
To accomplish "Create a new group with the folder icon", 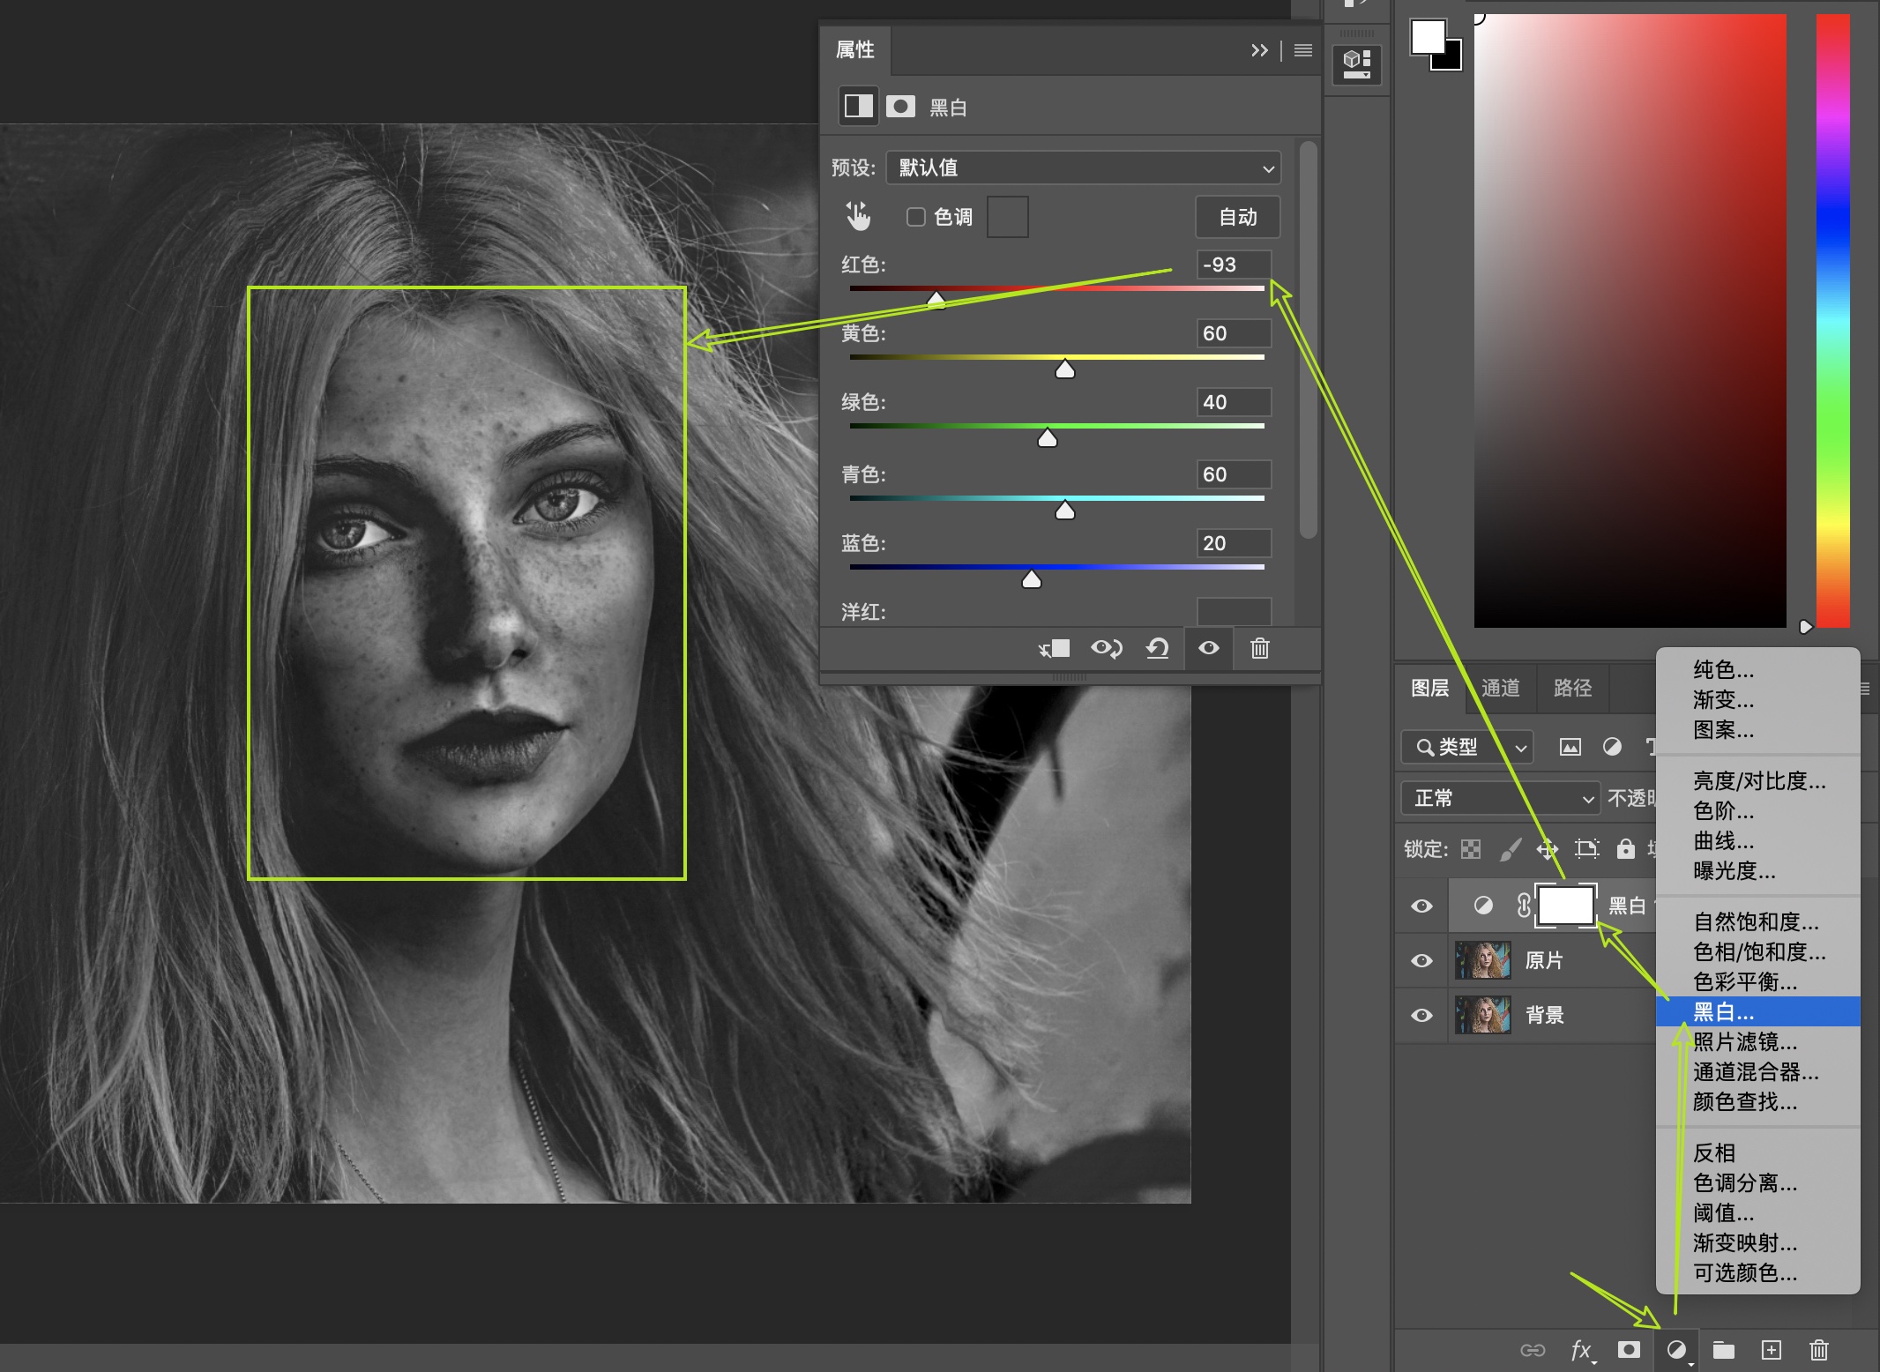I will (x=1723, y=1350).
